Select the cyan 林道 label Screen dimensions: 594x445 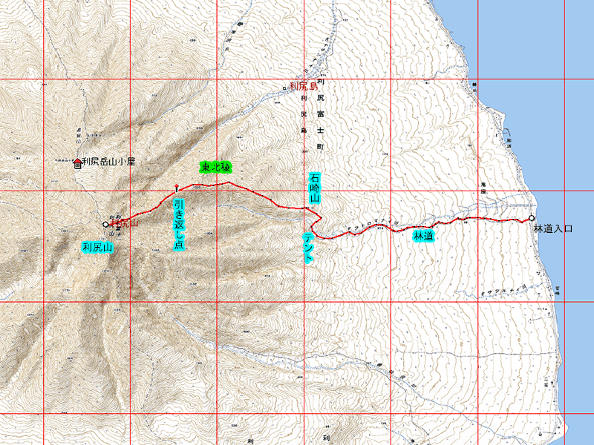click(x=422, y=236)
